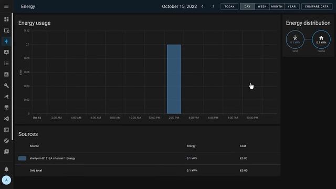Open the Terminal icon in sidebar
Screen dimensions: 336x189
coord(6,130)
